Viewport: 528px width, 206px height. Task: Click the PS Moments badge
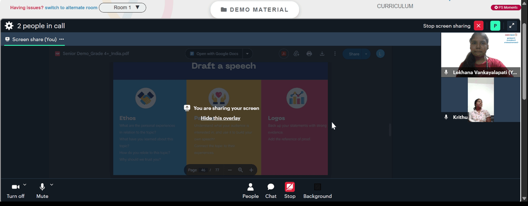coord(506,7)
